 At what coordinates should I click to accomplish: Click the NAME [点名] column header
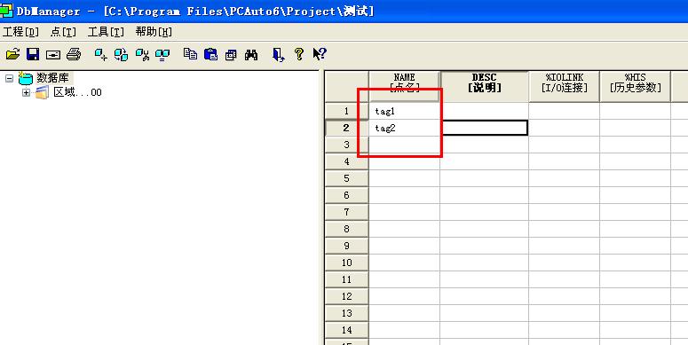point(404,86)
